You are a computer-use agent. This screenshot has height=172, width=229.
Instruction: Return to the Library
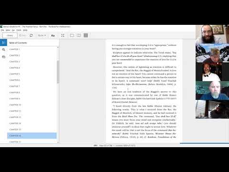point(10,35)
